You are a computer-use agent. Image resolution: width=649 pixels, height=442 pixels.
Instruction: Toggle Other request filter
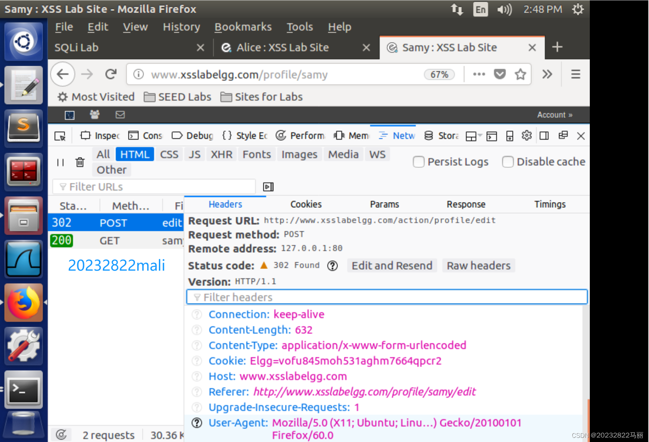[x=111, y=170]
